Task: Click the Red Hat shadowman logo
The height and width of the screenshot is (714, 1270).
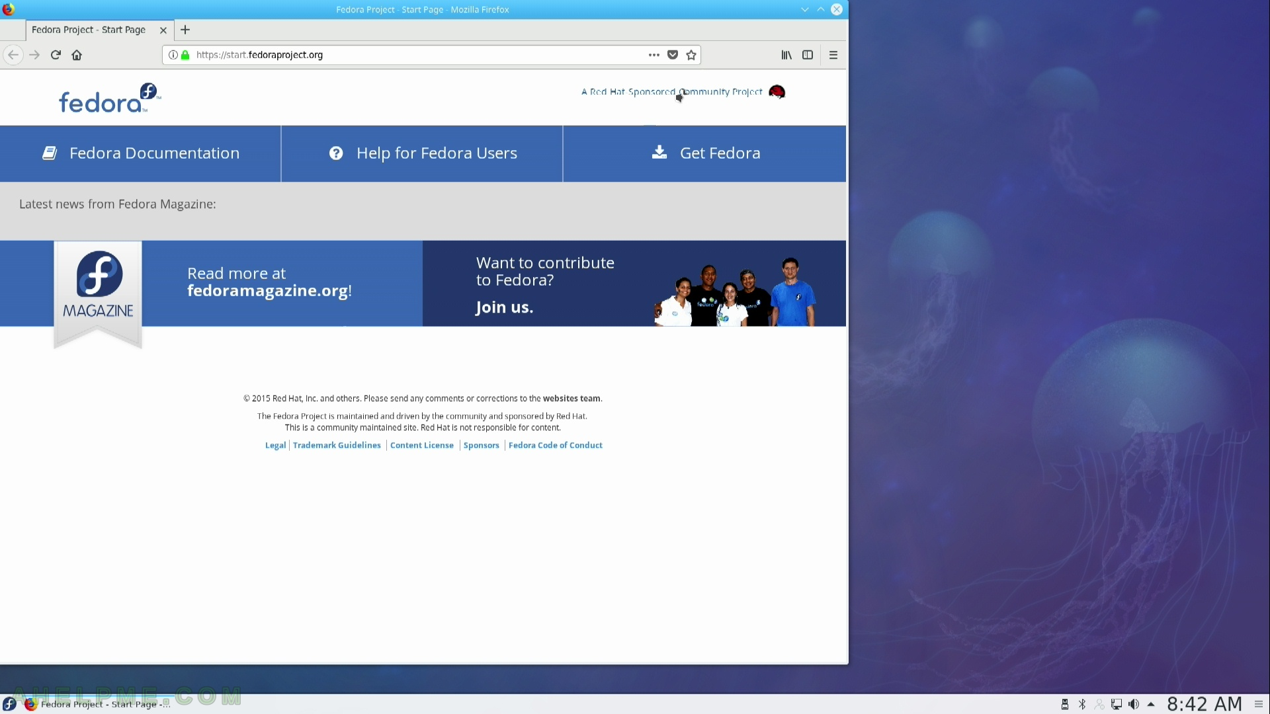Action: click(777, 92)
